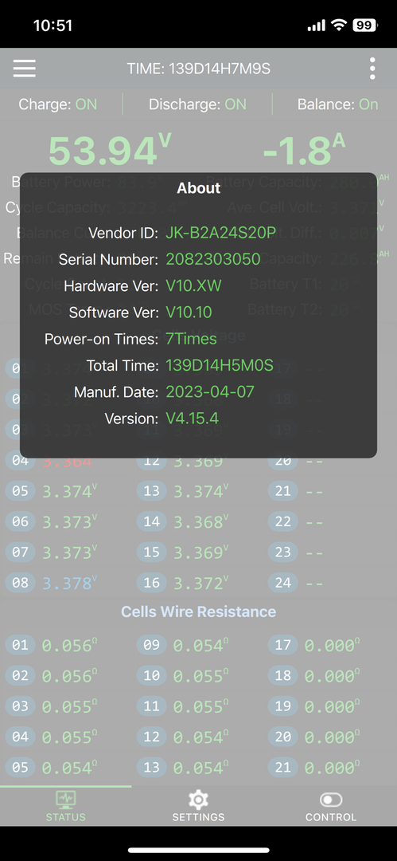Image resolution: width=397 pixels, height=861 pixels.
Task: Toggle the Charge ON status
Action: [57, 104]
